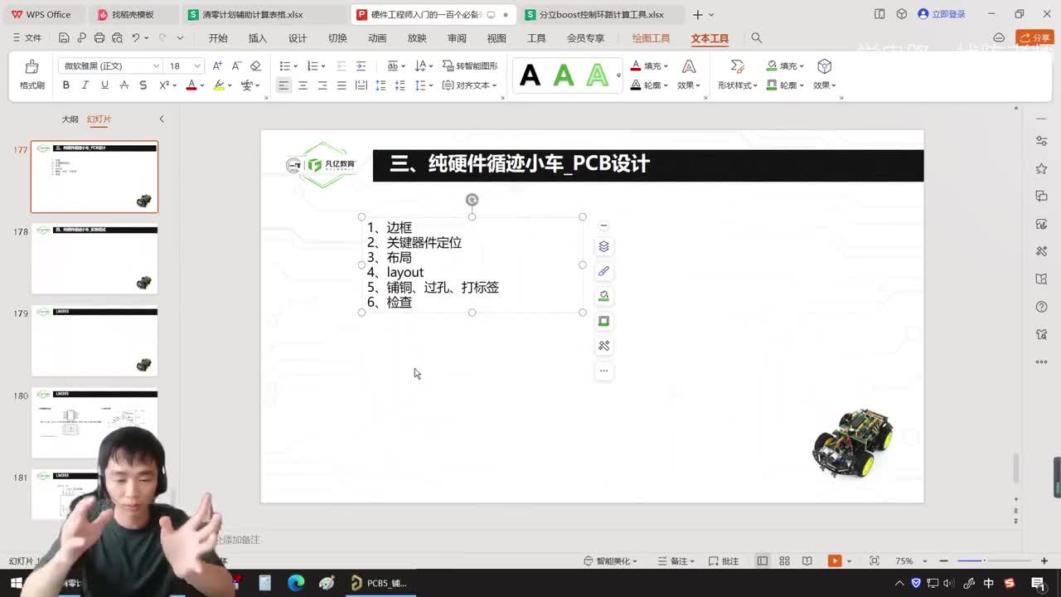The width and height of the screenshot is (1061, 597).
Task: Toggle Strikethrough formatting
Action: (x=124, y=85)
